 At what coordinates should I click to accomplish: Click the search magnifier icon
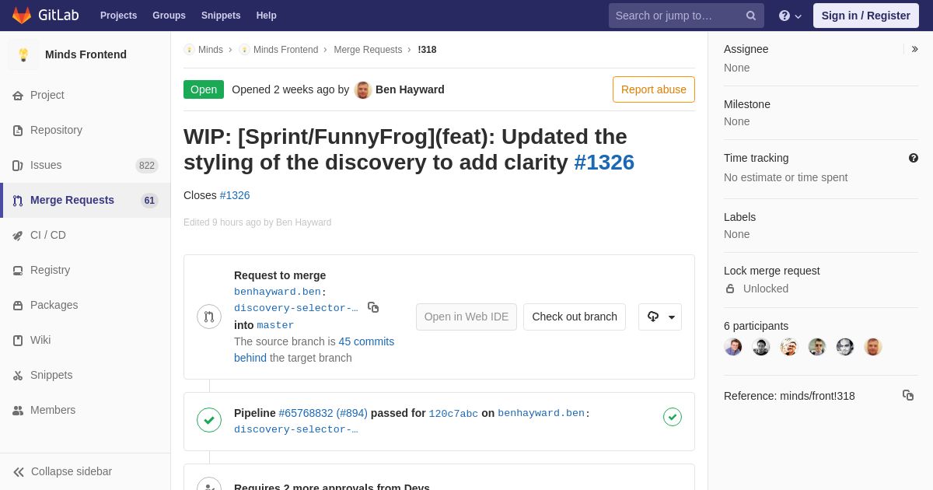click(x=750, y=16)
